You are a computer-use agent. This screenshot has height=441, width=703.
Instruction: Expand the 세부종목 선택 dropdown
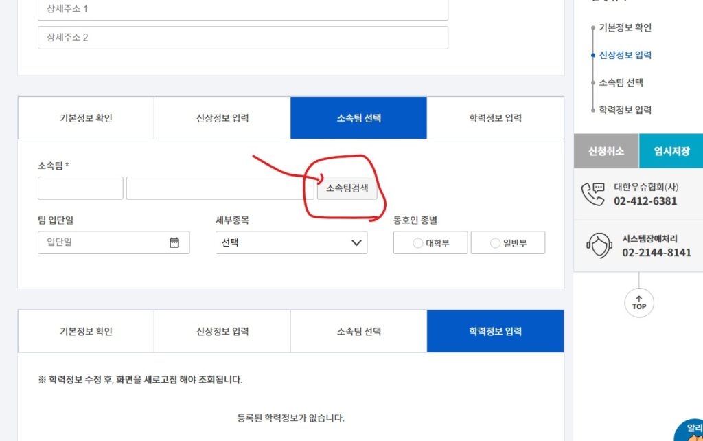(x=291, y=242)
